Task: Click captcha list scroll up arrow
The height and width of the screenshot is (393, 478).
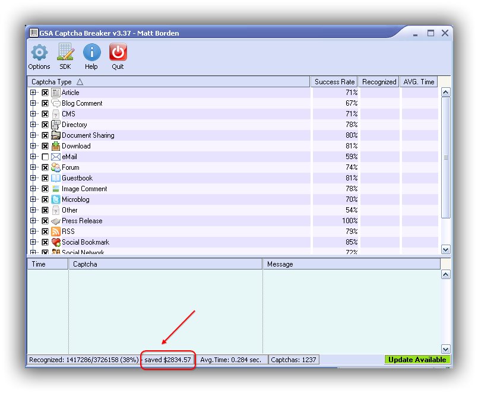Action: coord(446,92)
